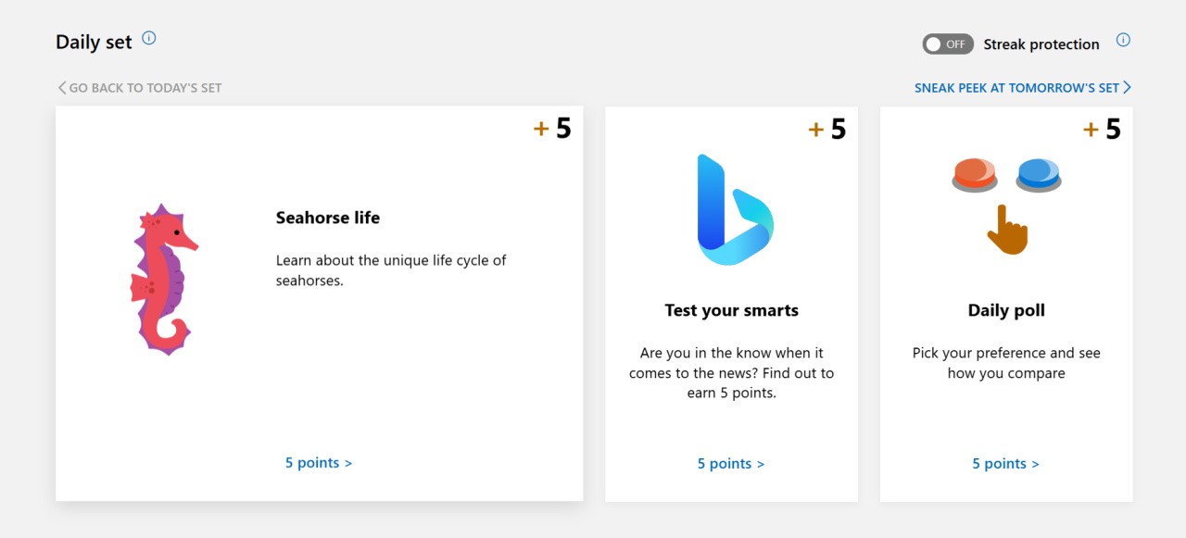
Task: Open the Seahorse life 5 points link
Action: point(319,463)
